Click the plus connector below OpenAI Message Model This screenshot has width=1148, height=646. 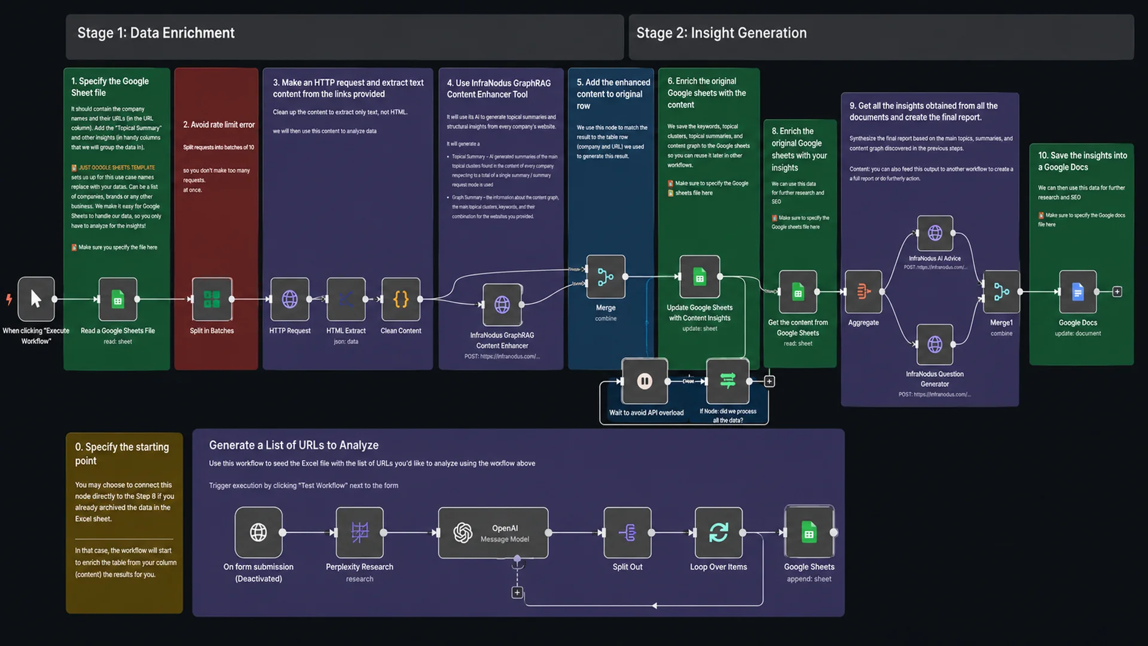pyautogui.click(x=517, y=592)
